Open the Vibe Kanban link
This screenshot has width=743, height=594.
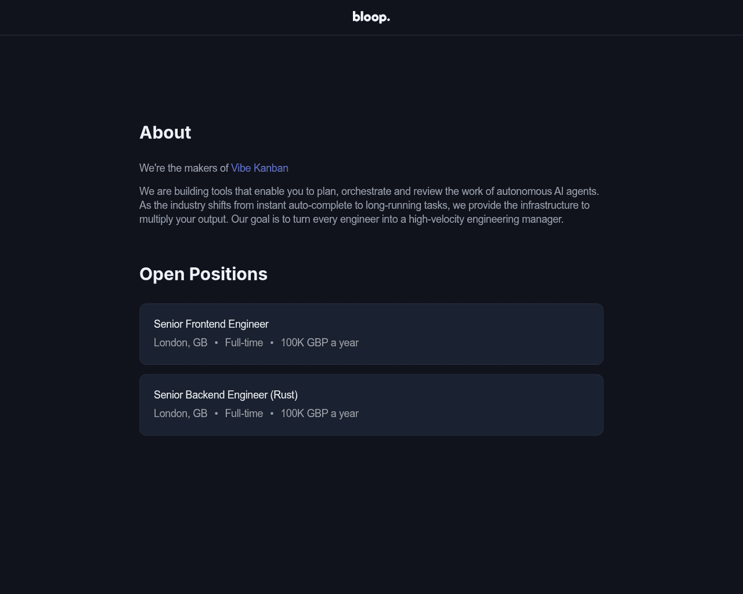[259, 168]
